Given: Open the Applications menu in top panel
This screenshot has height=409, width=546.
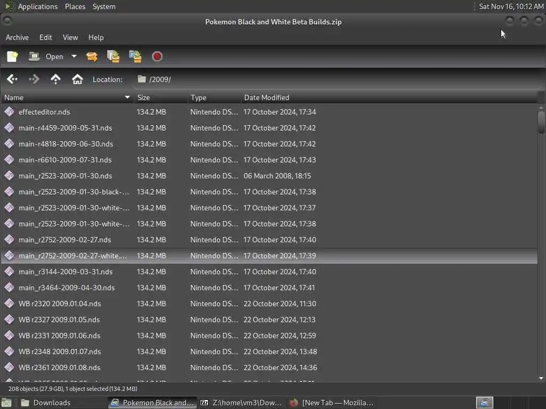Looking at the screenshot, I should click(38, 6).
